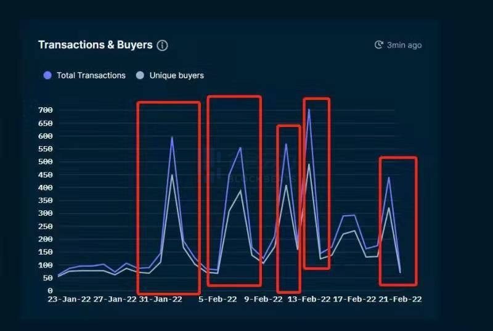Image resolution: width=493 pixels, height=331 pixels.
Task: Click the 600 peak after 31-Jan-22
Action: coord(172,137)
